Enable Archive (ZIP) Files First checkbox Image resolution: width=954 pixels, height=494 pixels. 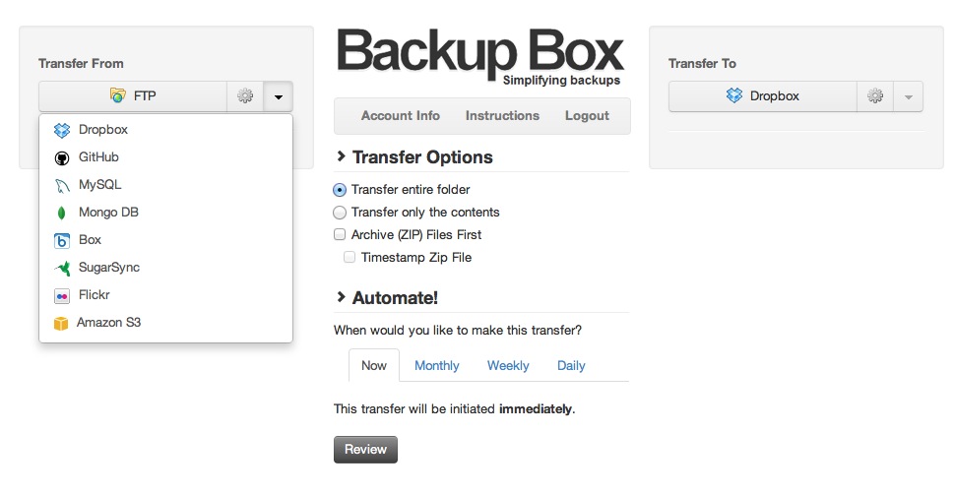(x=340, y=234)
